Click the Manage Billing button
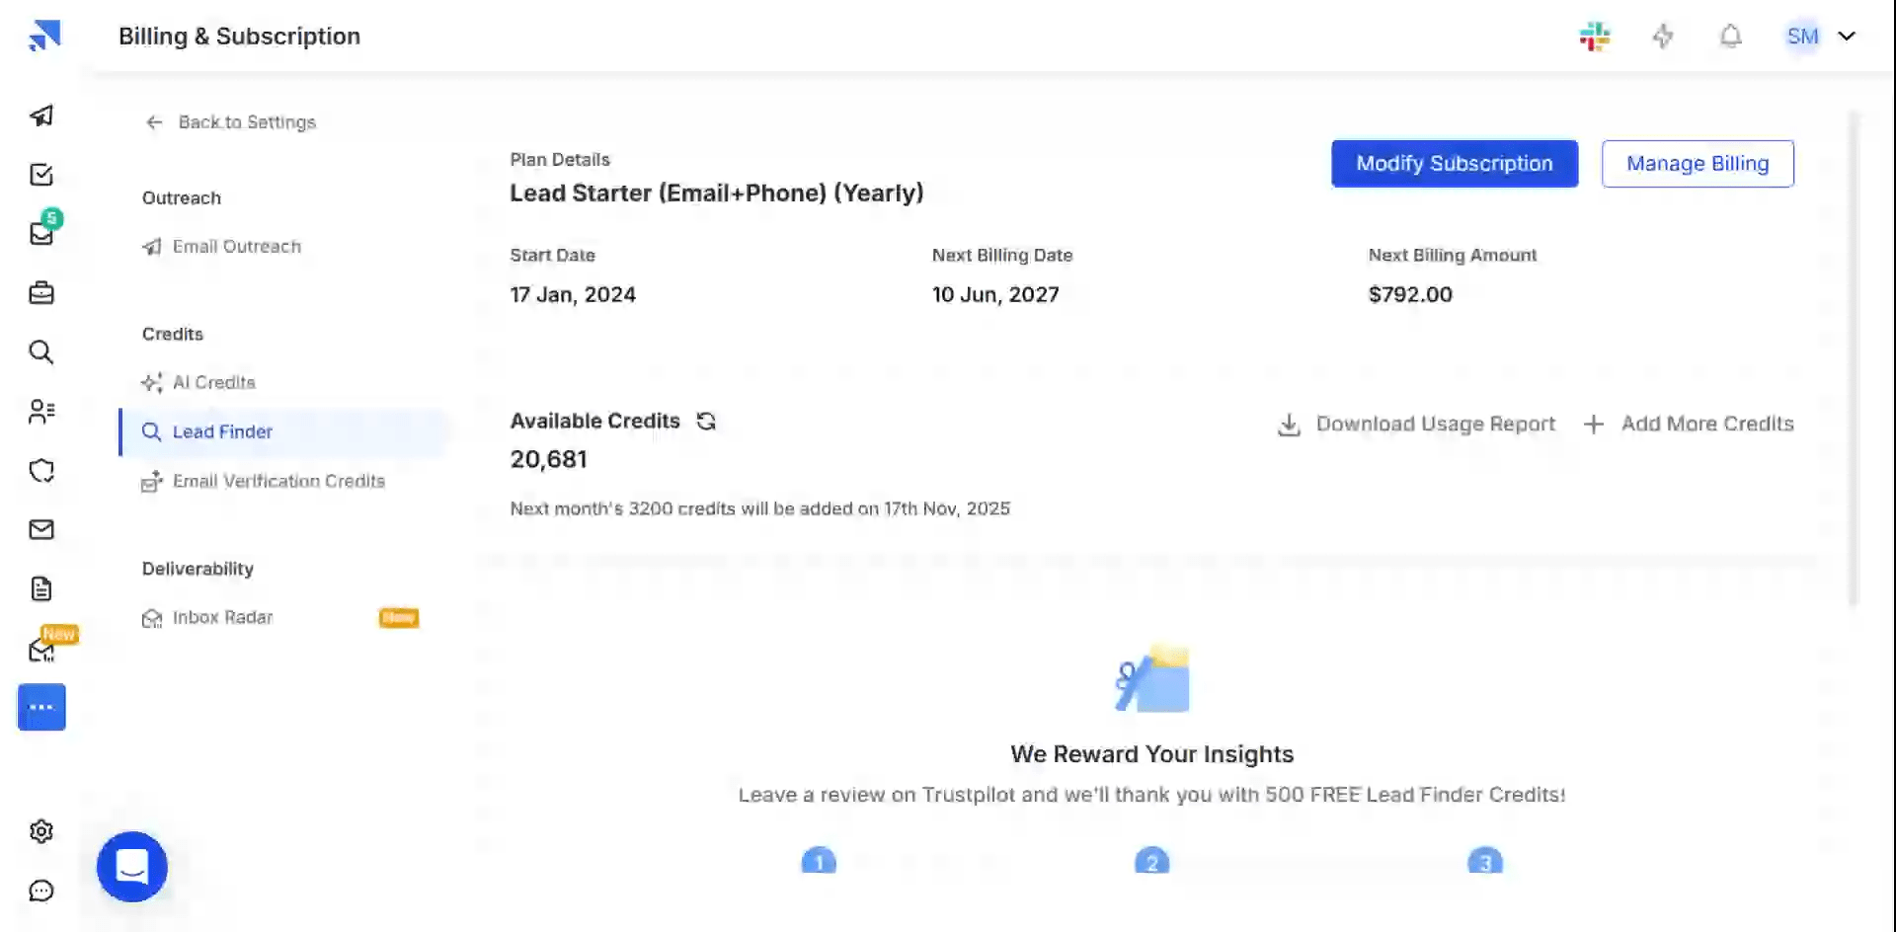 point(1698,164)
